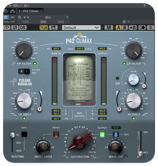Click the HI SHELF gain red-dot handle

(x=119, y=109)
